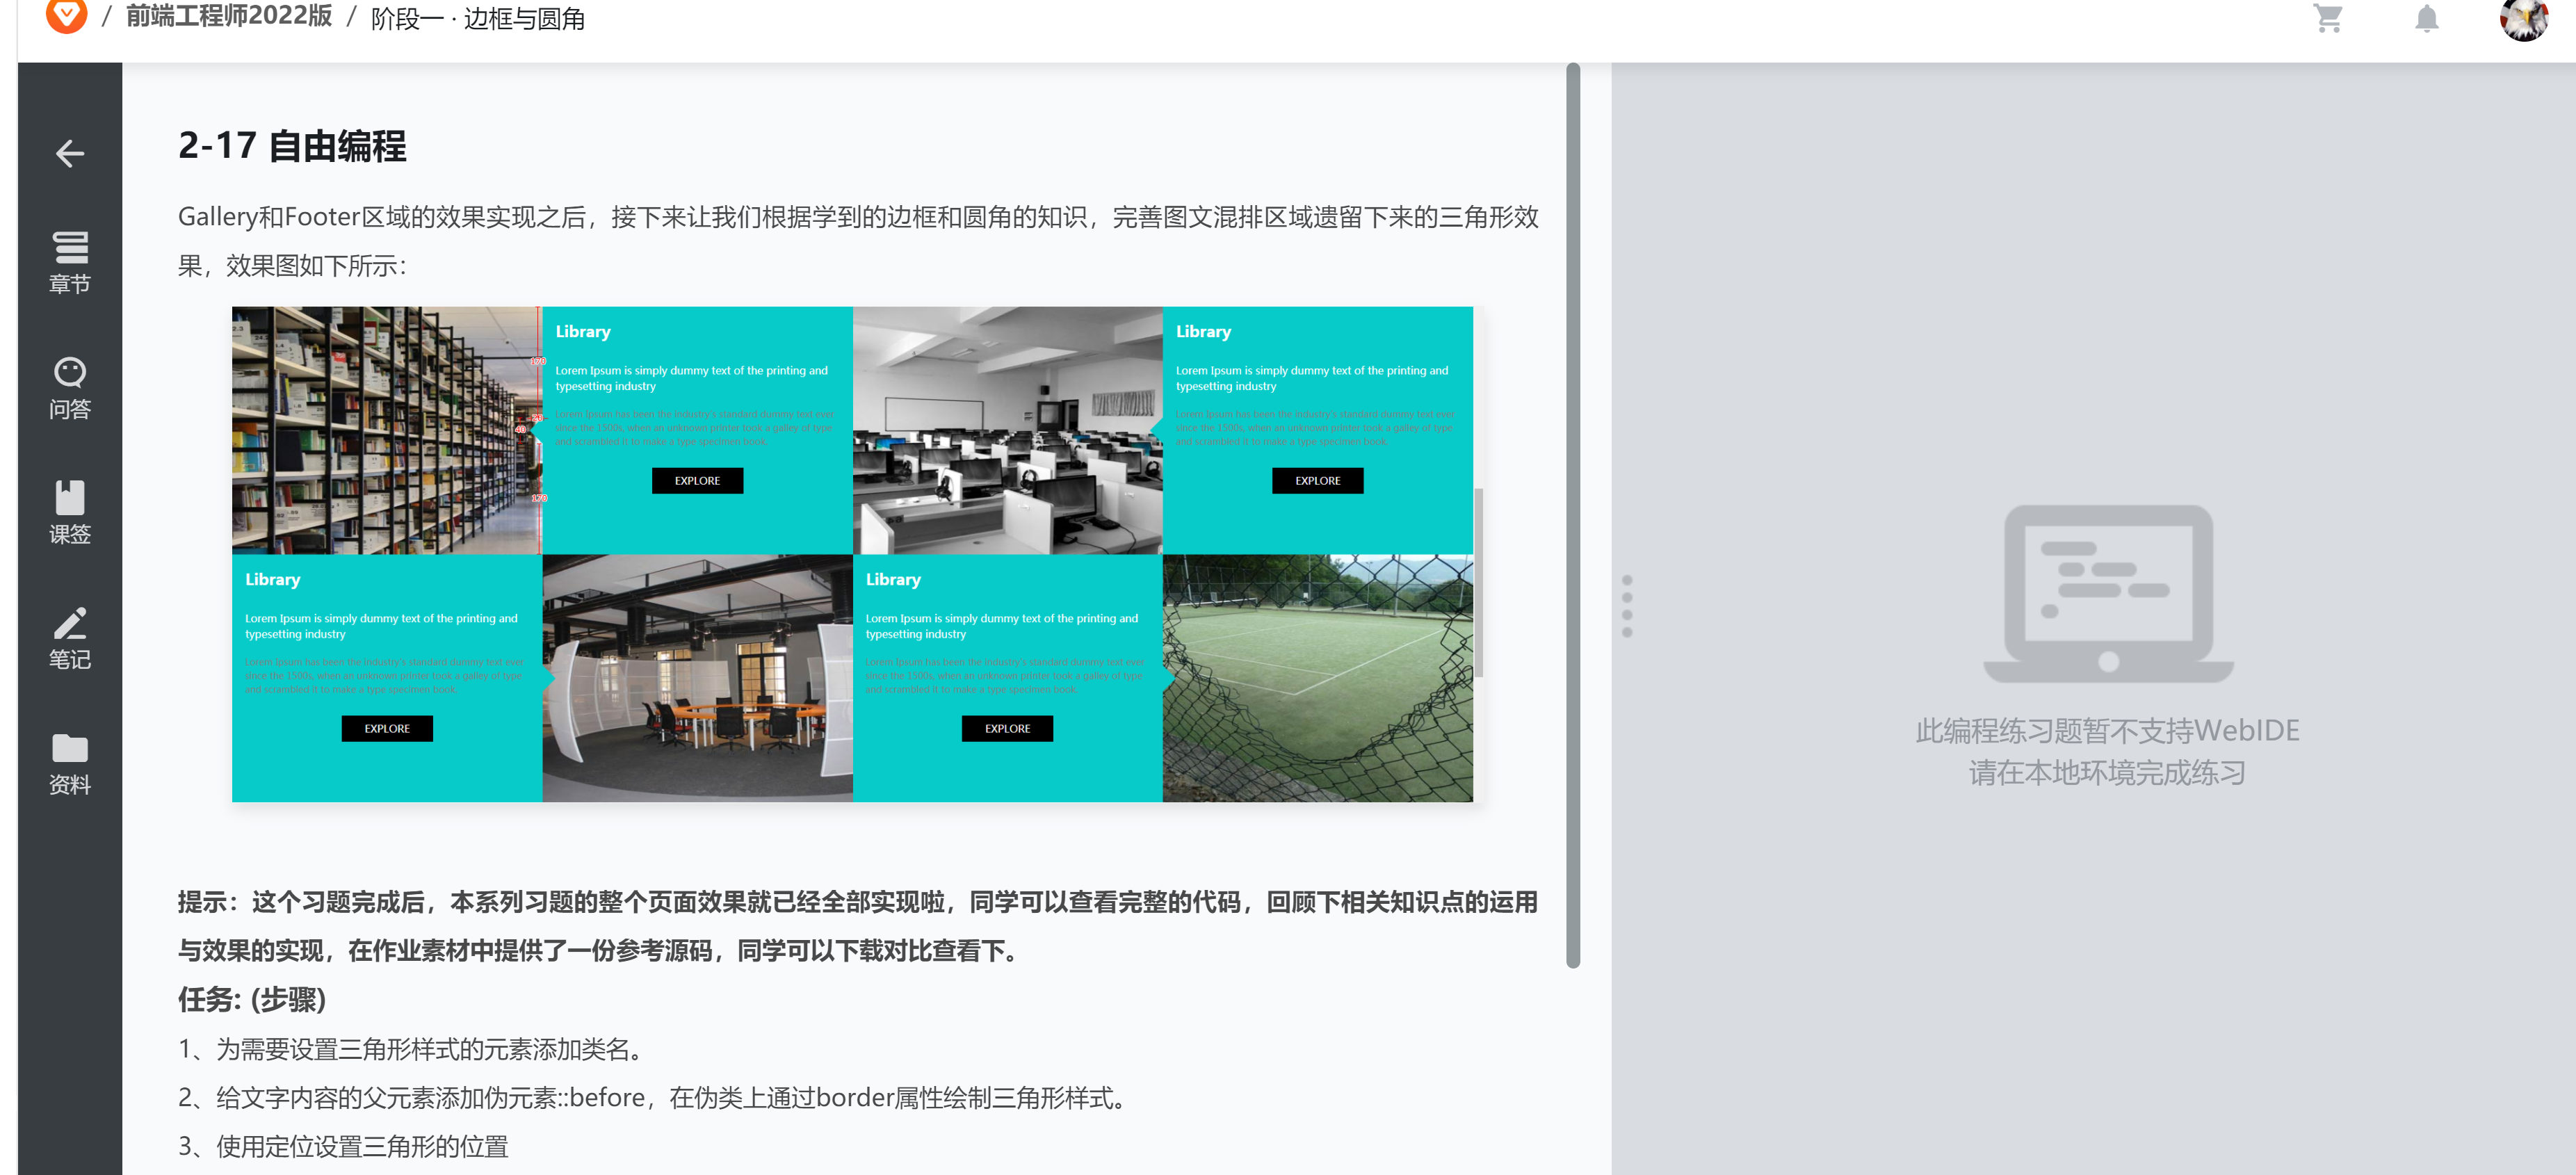This screenshot has width=2576, height=1175.
Task: Open the 资料 materials folder
Action: (69, 763)
